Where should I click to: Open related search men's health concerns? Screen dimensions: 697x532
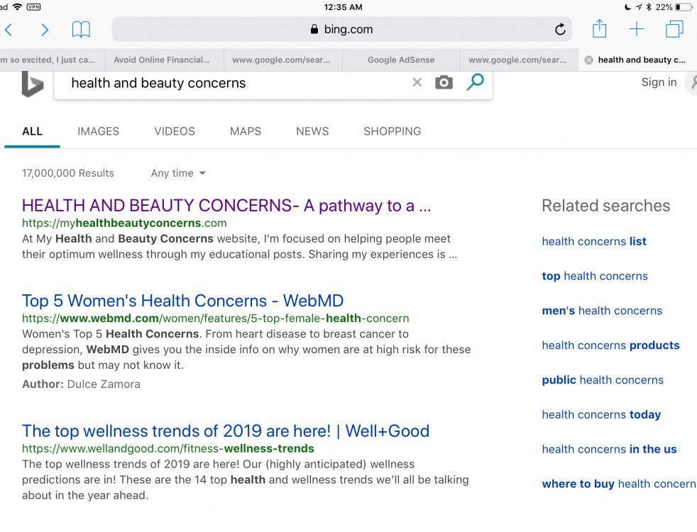(x=602, y=311)
